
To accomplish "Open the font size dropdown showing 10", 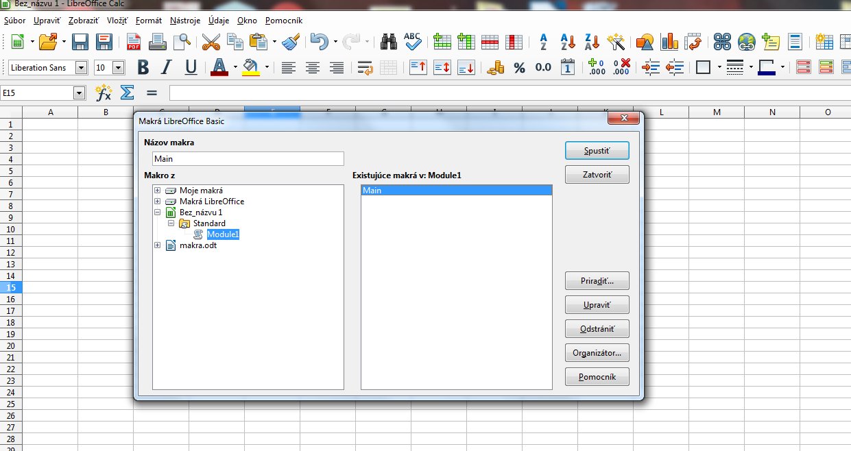I will pyautogui.click(x=118, y=68).
